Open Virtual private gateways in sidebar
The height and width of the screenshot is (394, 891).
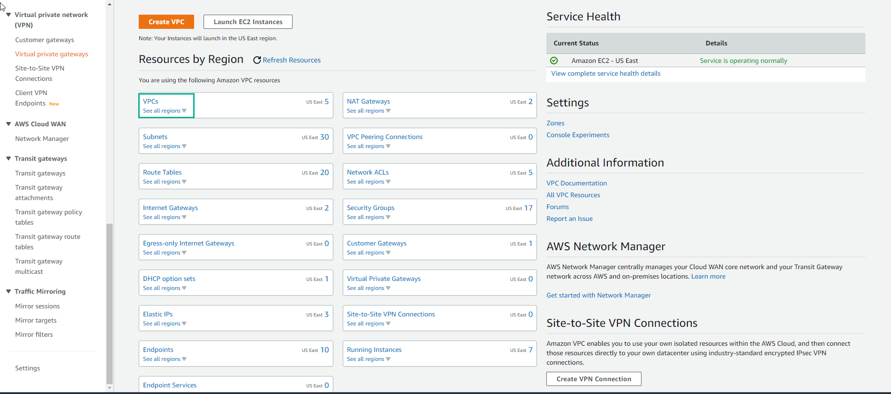[x=52, y=54]
